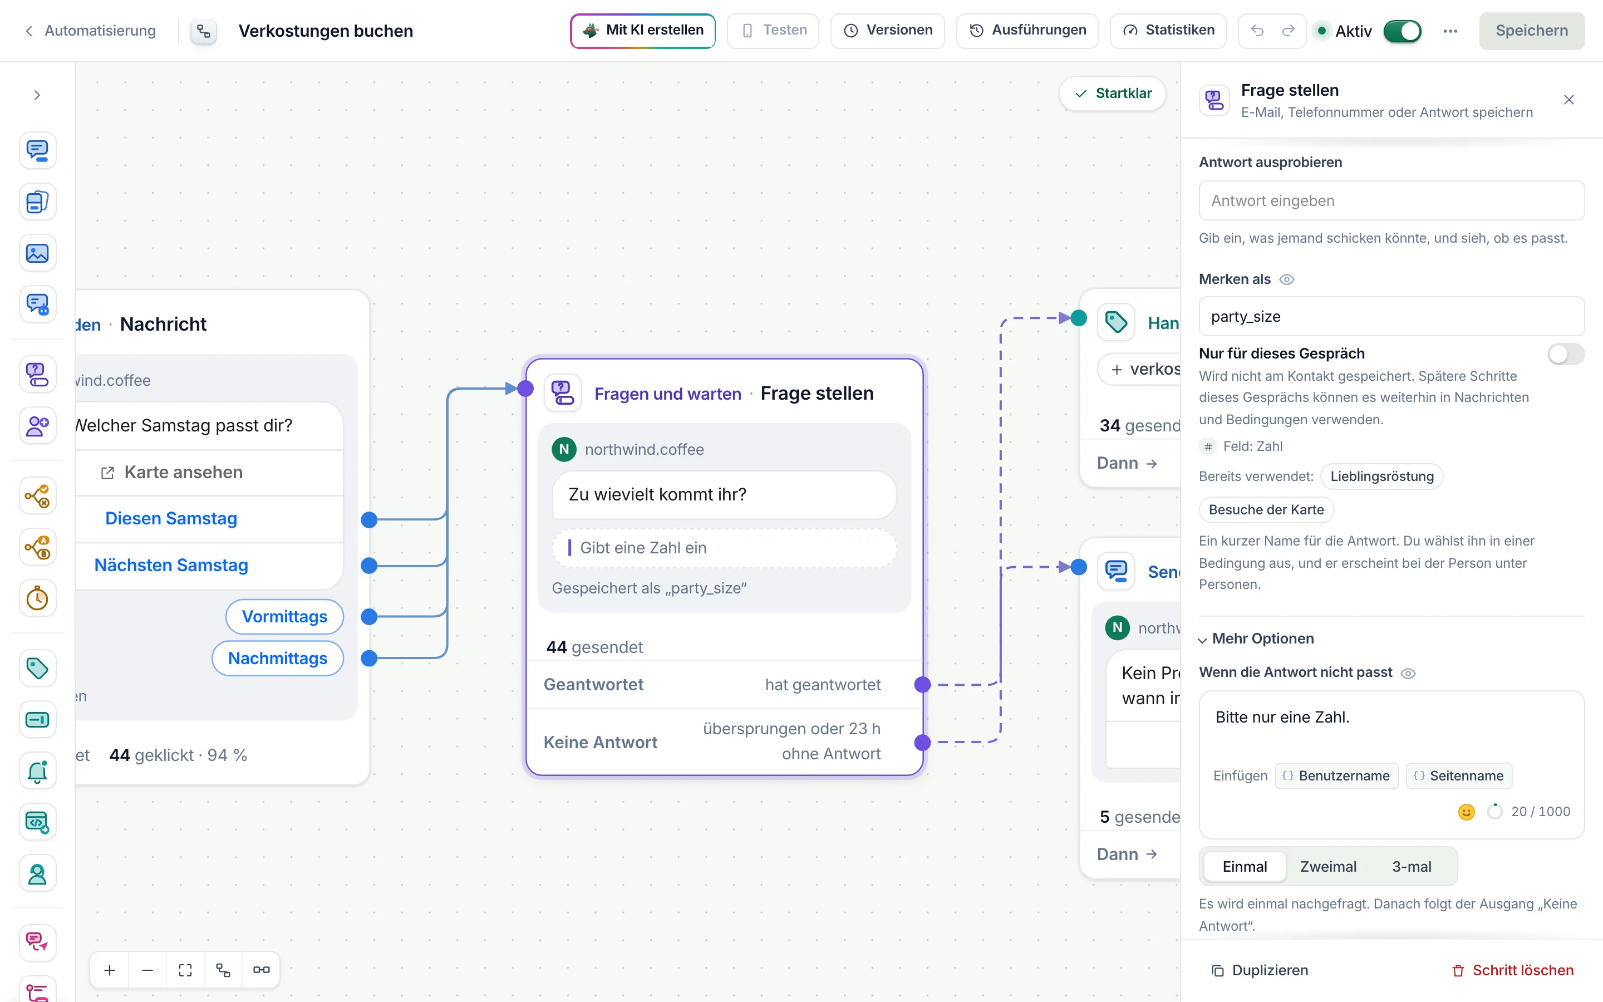Select 3-mal retry option
Image resolution: width=1603 pixels, height=1002 pixels.
(x=1412, y=867)
